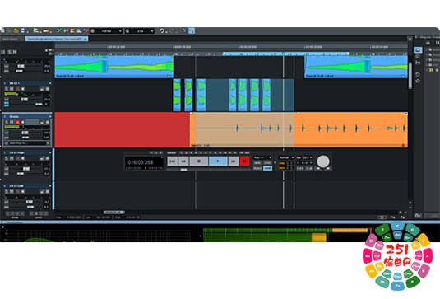Click the crossed-arrows toolbar icon
Image resolution: width=440 pixels, height=299 pixels.
59,30
